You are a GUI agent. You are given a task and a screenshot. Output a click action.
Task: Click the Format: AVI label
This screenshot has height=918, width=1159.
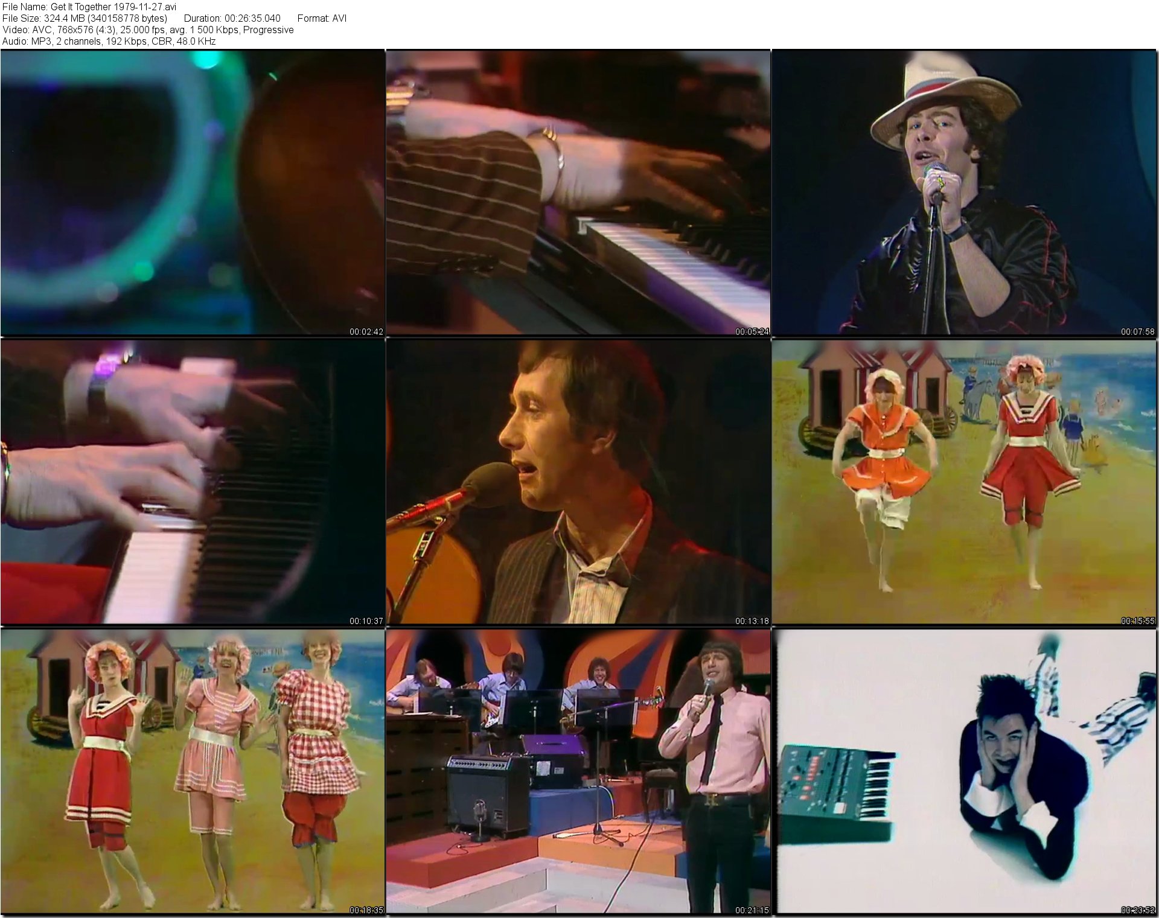322,19
